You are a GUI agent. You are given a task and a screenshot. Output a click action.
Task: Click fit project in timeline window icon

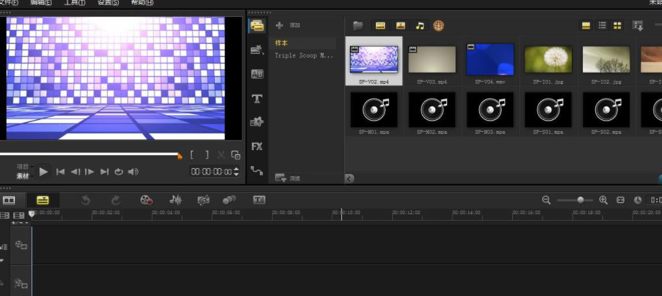(x=620, y=201)
